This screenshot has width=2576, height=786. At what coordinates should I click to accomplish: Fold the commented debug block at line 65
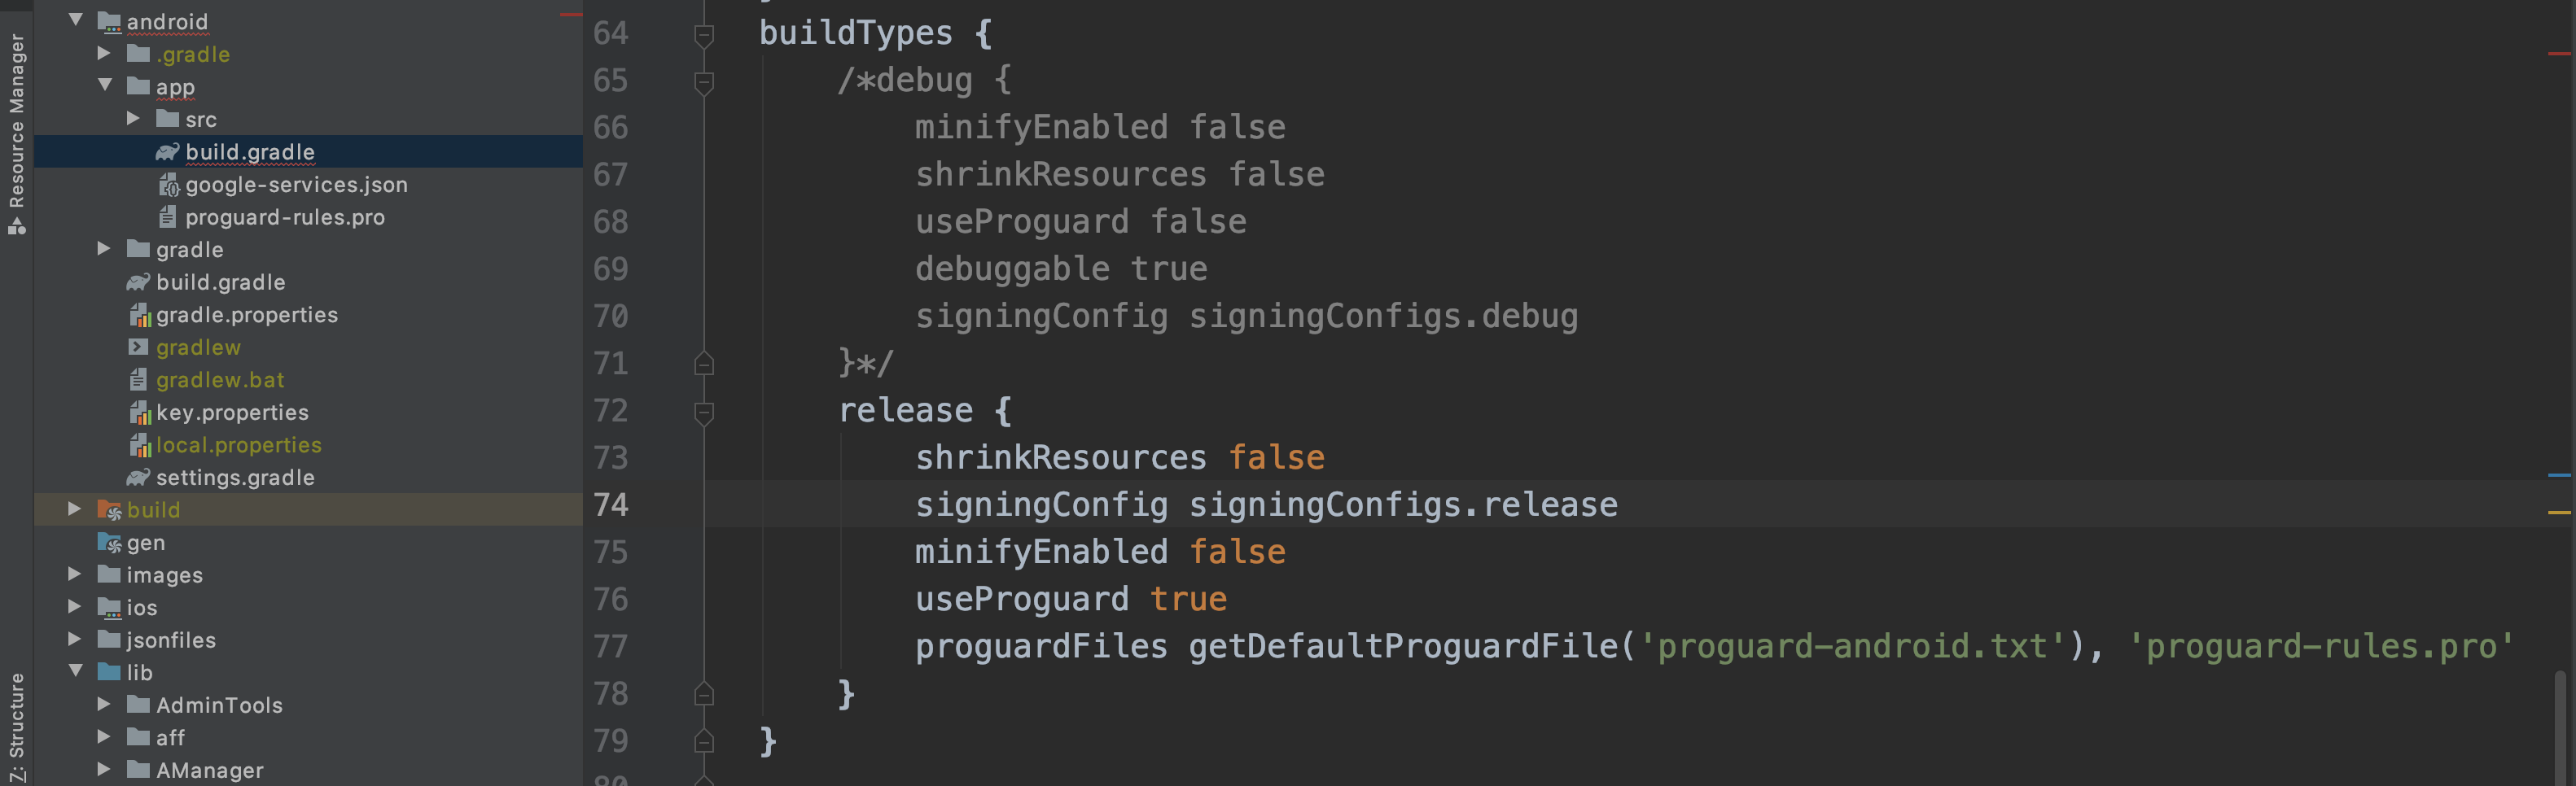(x=704, y=82)
